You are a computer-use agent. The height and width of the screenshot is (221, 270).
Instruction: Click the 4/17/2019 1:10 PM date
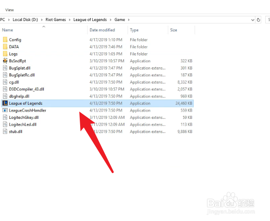[106, 40]
